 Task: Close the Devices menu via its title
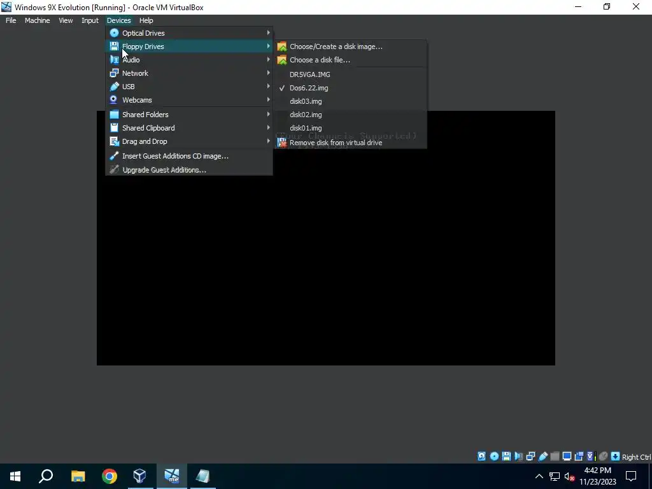[119, 20]
